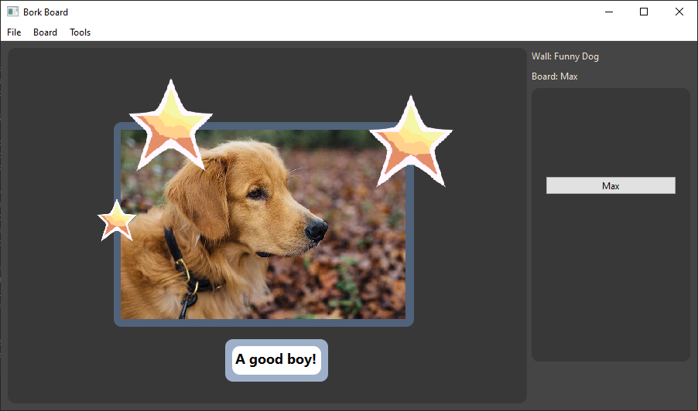Image resolution: width=698 pixels, height=411 pixels.
Task: Select the large star sticker on photo's top-right corner
Action: point(411,141)
